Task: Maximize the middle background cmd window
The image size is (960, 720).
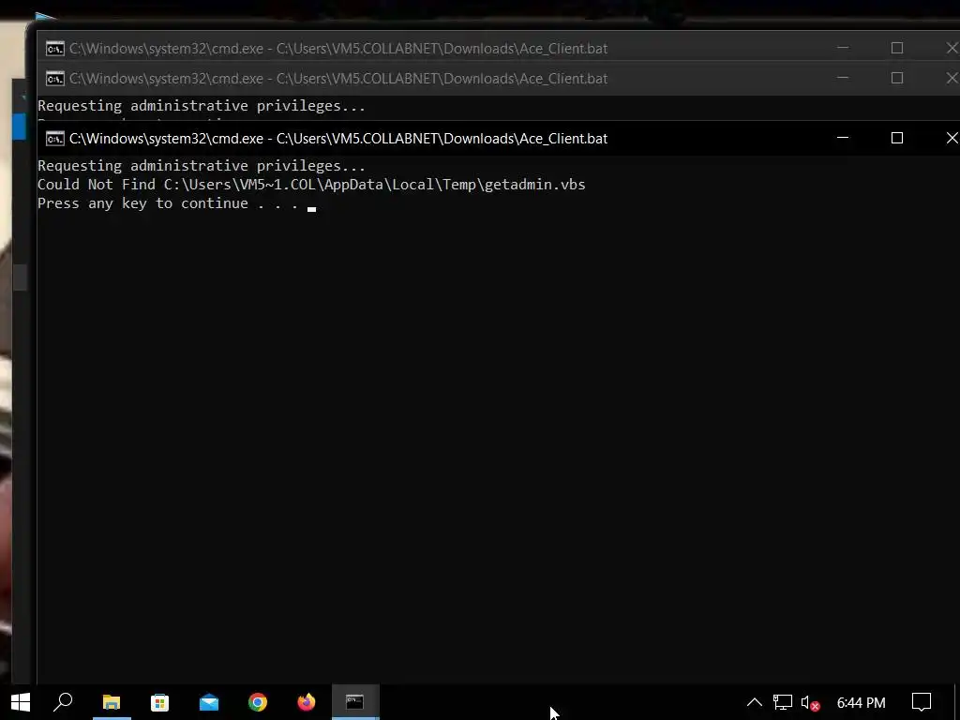Action: [897, 78]
